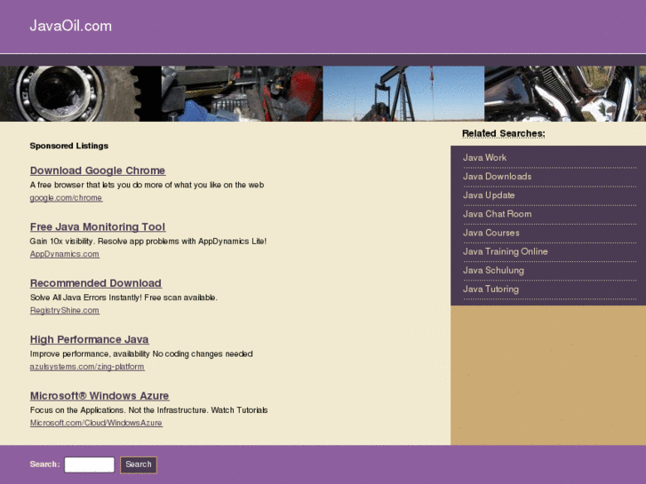Image resolution: width=646 pixels, height=484 pixels.
Task: Click the Related Searches heading
Action: (x=504, y=133)
